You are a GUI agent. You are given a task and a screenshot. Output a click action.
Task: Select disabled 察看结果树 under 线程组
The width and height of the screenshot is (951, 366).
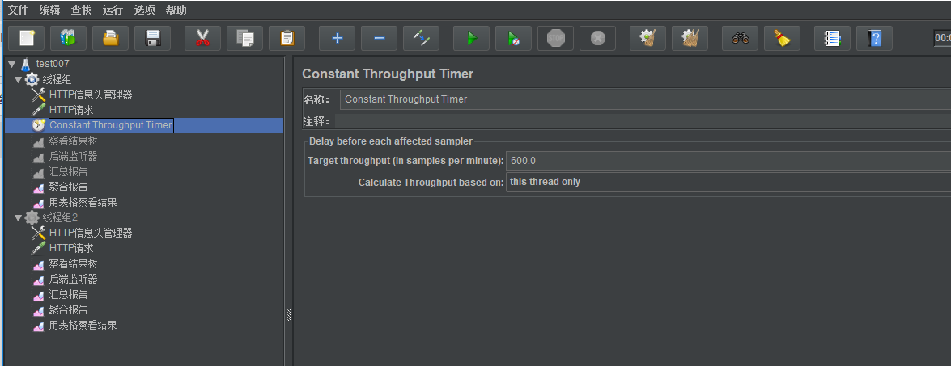pyautogui.click(x=74, y=141)
